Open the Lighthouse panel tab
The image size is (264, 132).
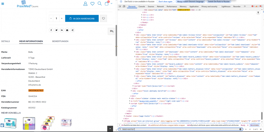[226, 7]
